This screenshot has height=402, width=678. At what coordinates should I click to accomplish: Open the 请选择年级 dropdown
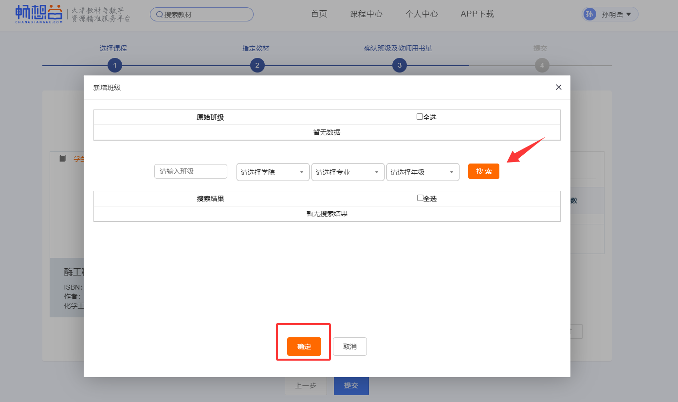point(422,172)
